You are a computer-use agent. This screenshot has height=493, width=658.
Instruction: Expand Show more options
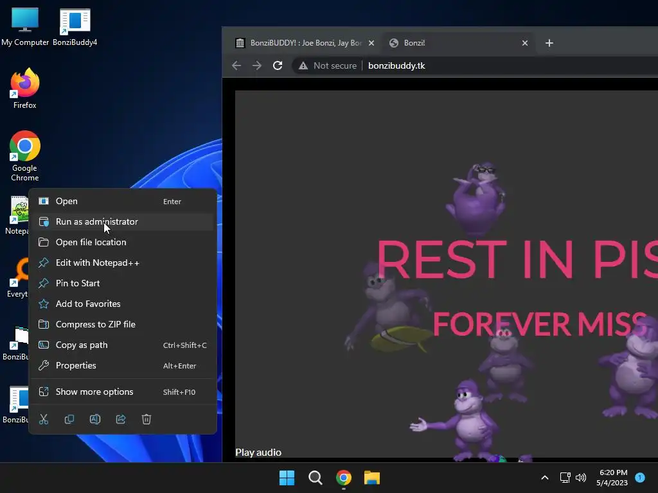(x=123, y=392)
